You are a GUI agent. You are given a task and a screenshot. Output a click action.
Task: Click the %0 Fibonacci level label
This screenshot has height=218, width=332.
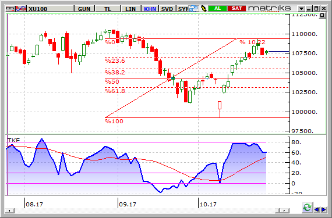110,42
